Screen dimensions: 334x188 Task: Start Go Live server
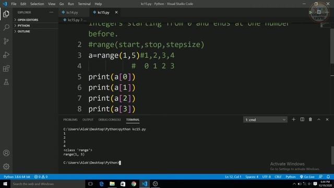(x=307, y=177)
